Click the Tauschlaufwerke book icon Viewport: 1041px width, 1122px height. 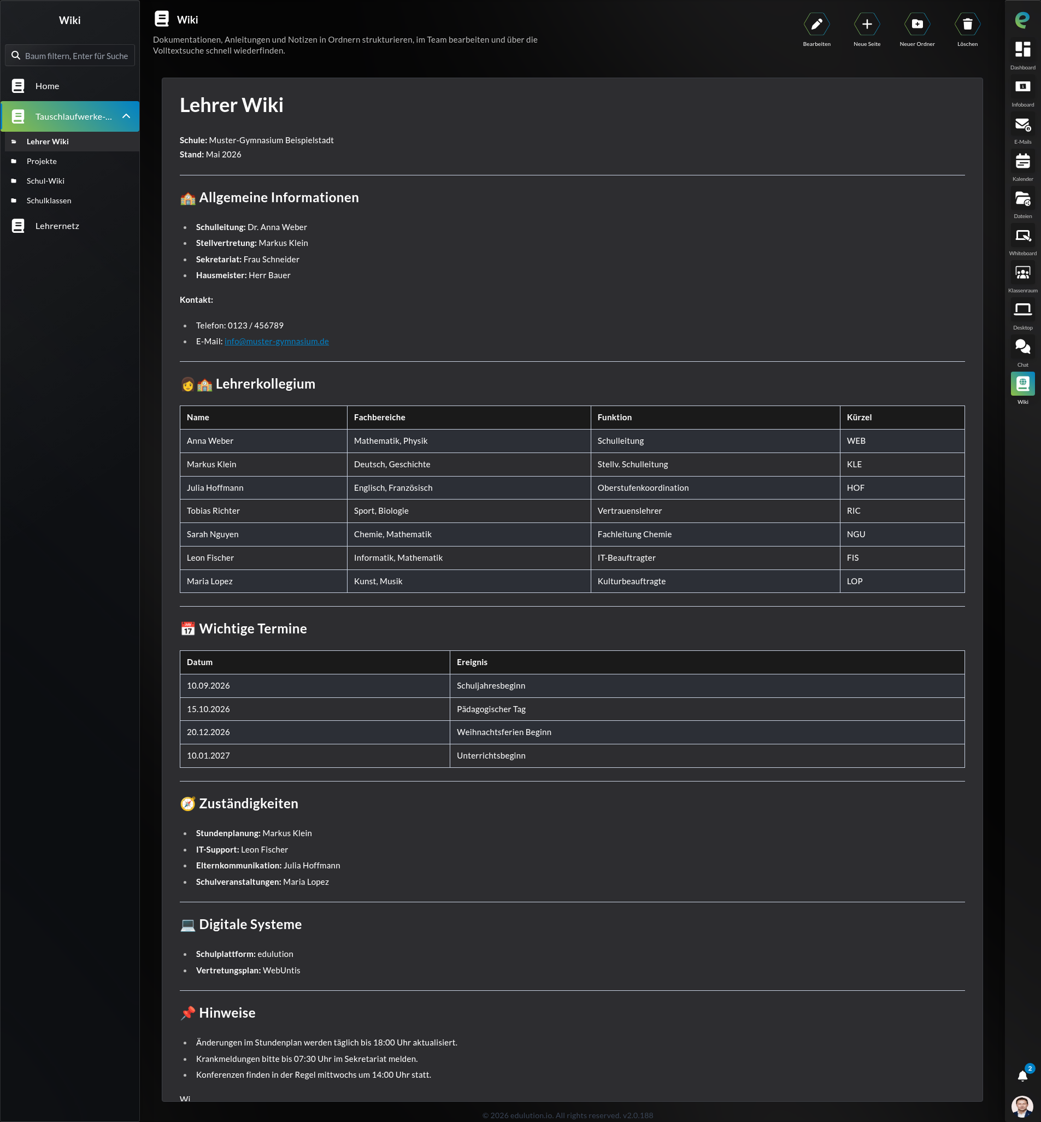18,116
